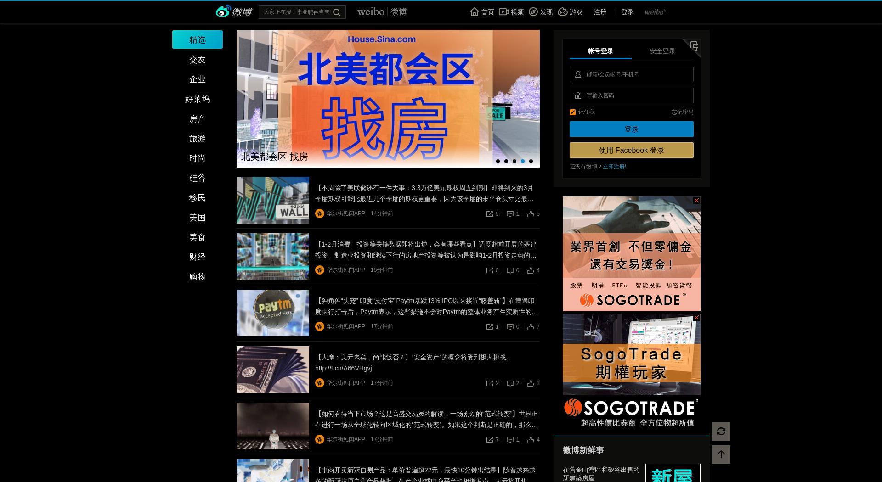Click 注册 in the top navigation
Image resolution: width=882 pixels, height=482 pixels.
point(600,12)
